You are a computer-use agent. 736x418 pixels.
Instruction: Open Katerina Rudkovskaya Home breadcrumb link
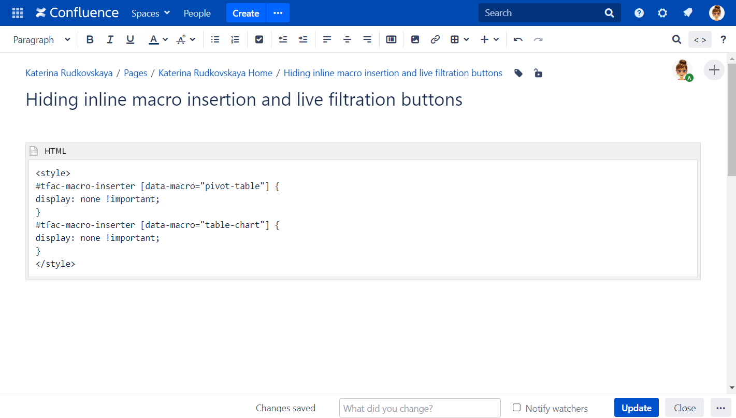pos(215,73)
